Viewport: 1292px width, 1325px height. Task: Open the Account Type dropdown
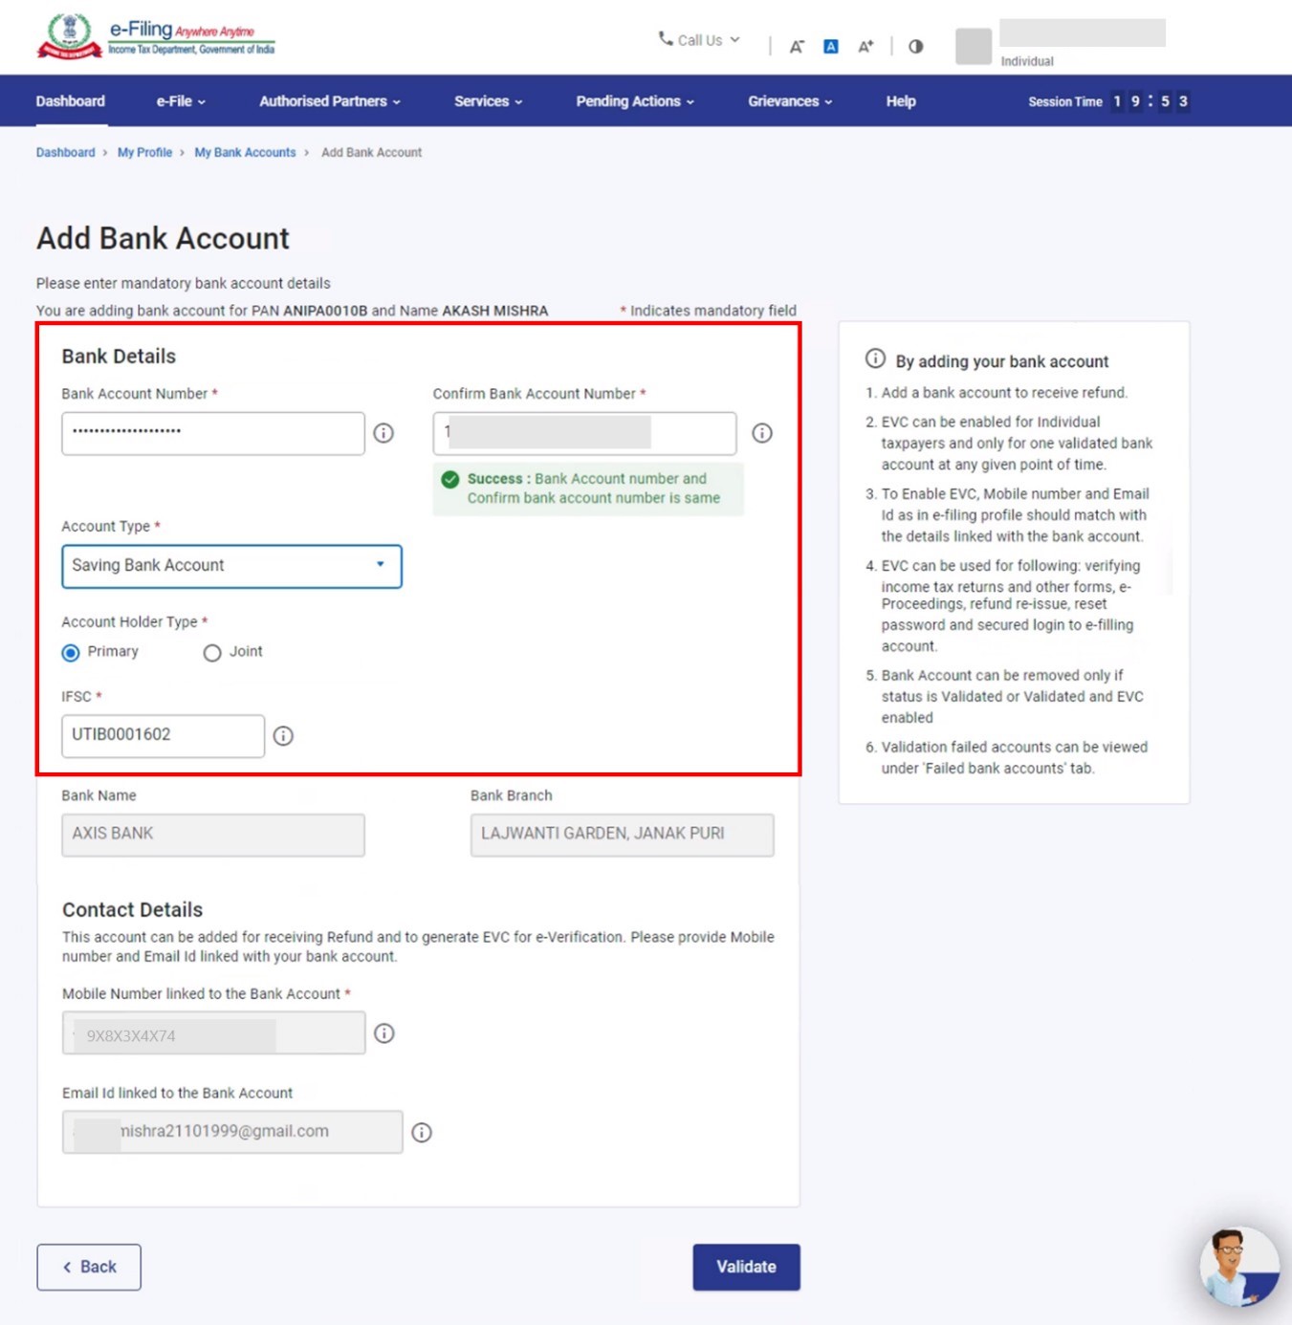pyautogui.click(x=231, y=566)
